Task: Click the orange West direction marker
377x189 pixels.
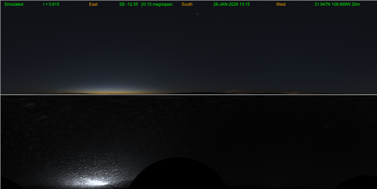Action: coord(281,4)
